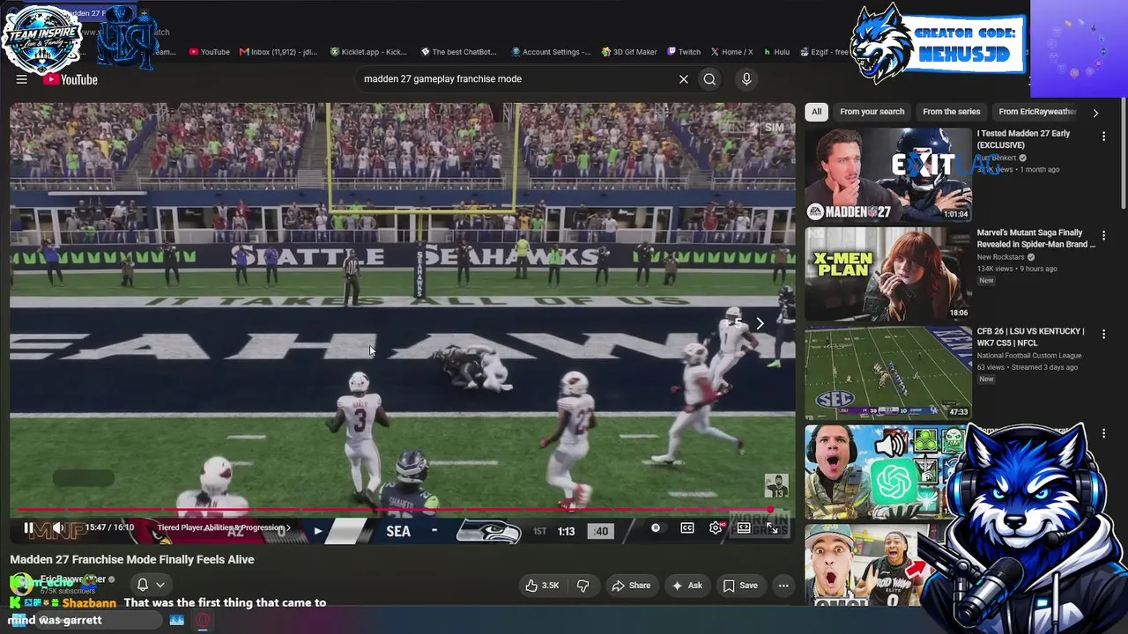
Task: Open Marvel's Mutant Saga video title
Action: 1035,238
